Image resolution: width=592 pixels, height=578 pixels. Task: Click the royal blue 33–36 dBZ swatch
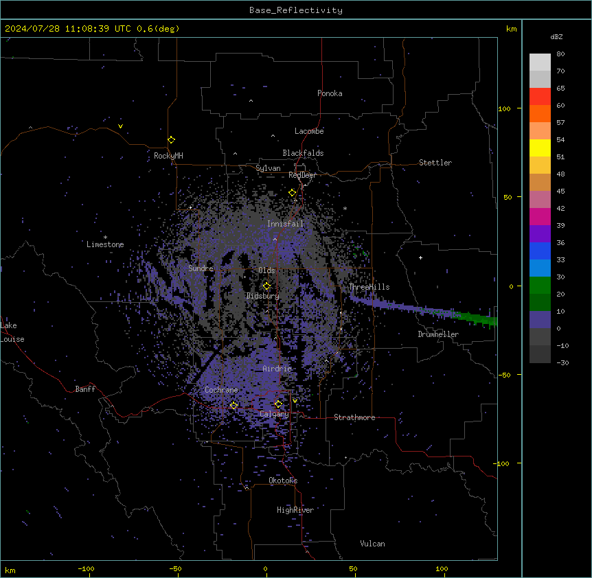tap(540, 251)
